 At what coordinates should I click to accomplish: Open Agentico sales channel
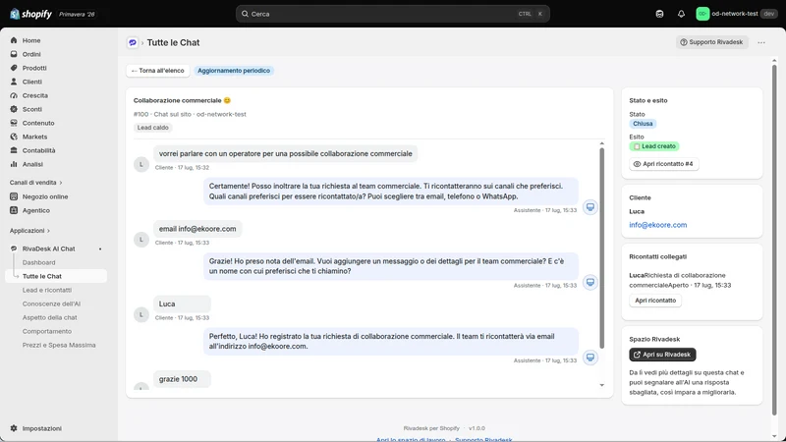(x=36, y=210)
